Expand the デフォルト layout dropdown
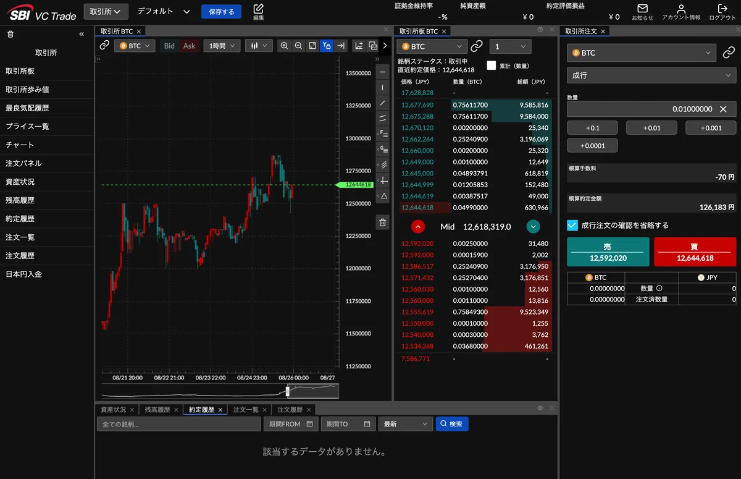Image resolution: width=741 pixels, height=479 pixels. pos(164,11)
